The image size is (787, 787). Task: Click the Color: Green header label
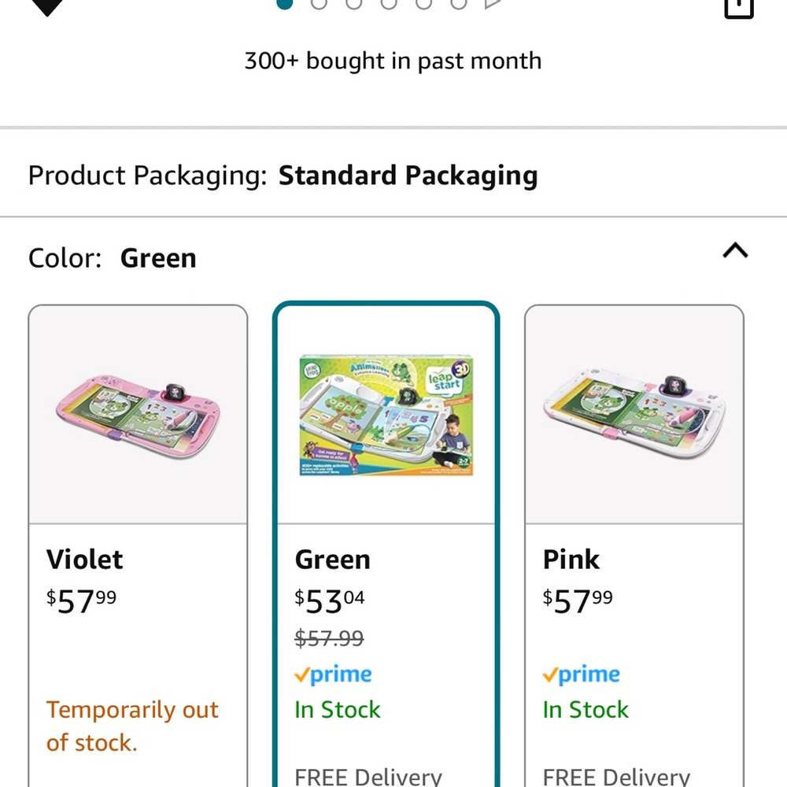(x=113, y=258)
